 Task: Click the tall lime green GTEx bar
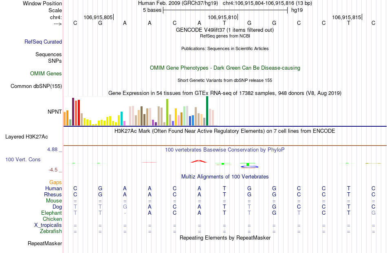click(167, 112)
